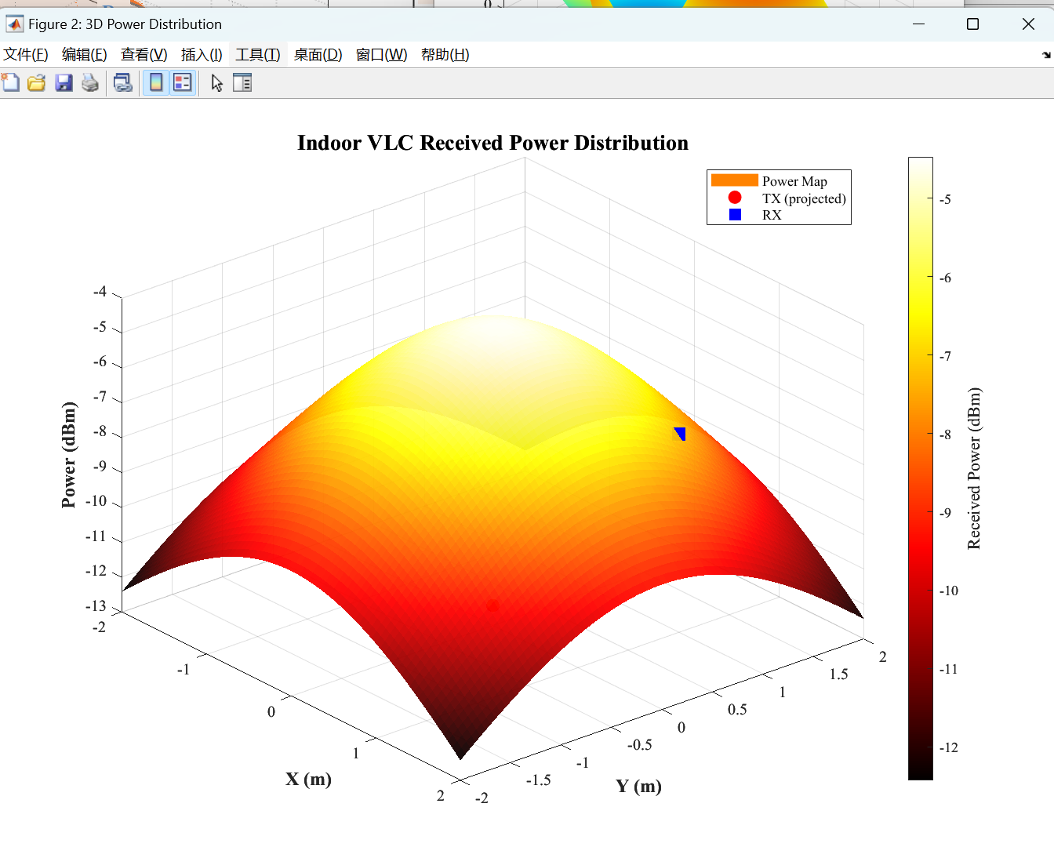Select the orange Power Map legend swatch
Screen dimensions: 1054x858
pos(734,180)
